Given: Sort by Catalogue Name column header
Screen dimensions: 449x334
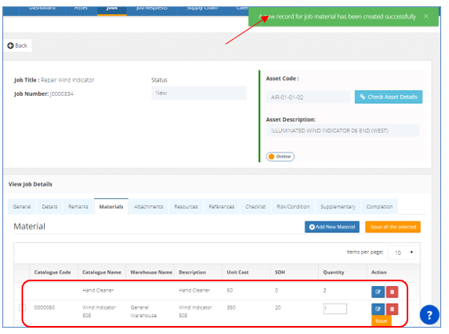Looking at the screenshot, I should point(101,272).
